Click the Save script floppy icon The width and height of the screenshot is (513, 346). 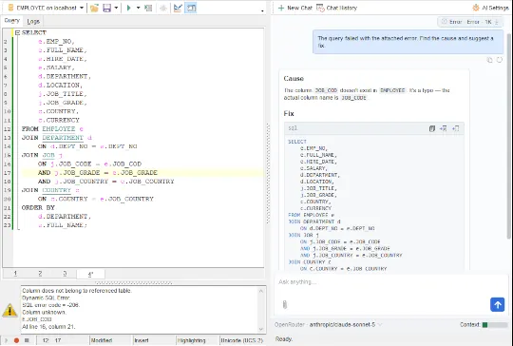click(107, 8)
